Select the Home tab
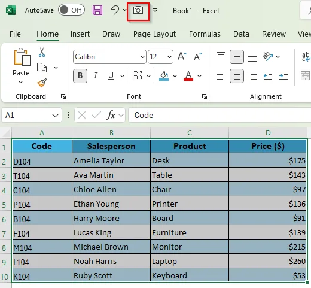This screenshot has width=311, height=288. click(x=48, y=34)
